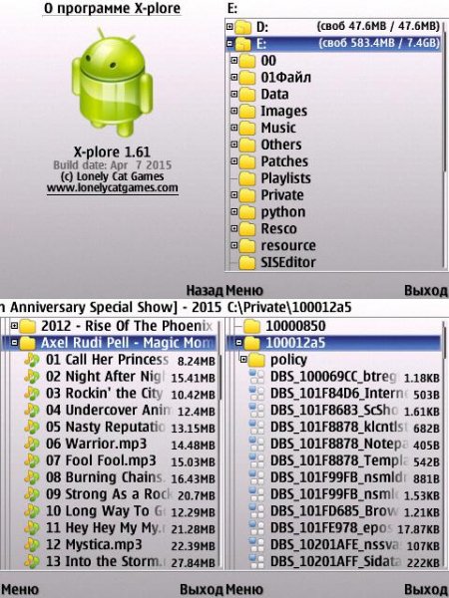Collapse the 100012a5 folder
The height and width of the screenshot is (598, 449).
pyautogui.click(x=238, y=343)
